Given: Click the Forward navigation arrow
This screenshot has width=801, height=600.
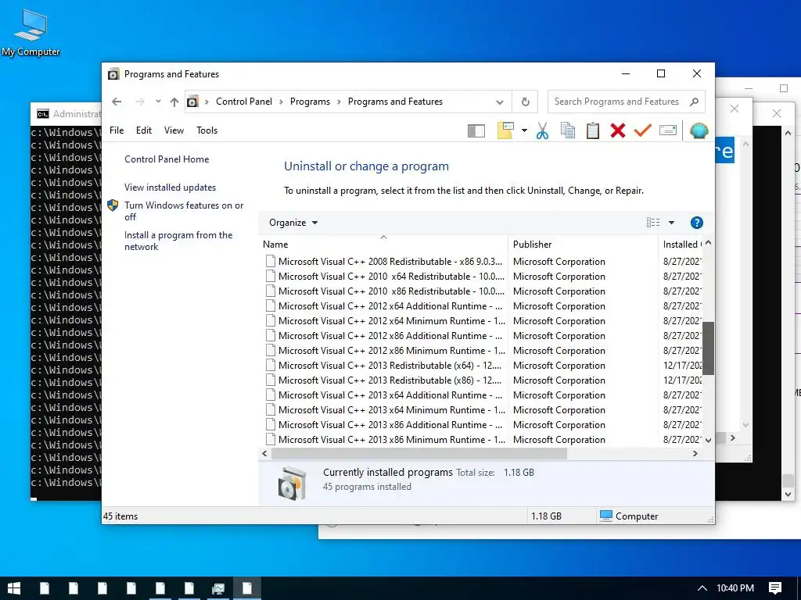Looking at the screenshot, I should coord(139,102).
